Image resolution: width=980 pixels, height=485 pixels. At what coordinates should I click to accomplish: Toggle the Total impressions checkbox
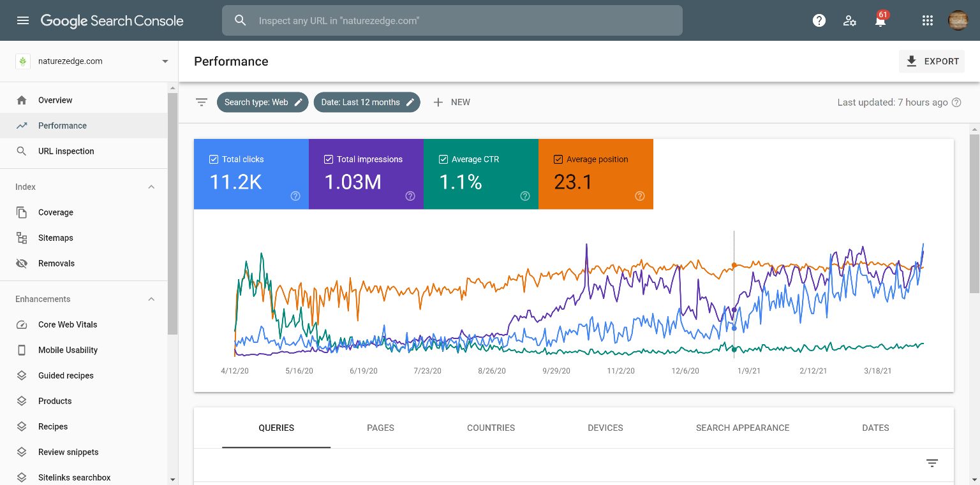click(x=329, y=159)
